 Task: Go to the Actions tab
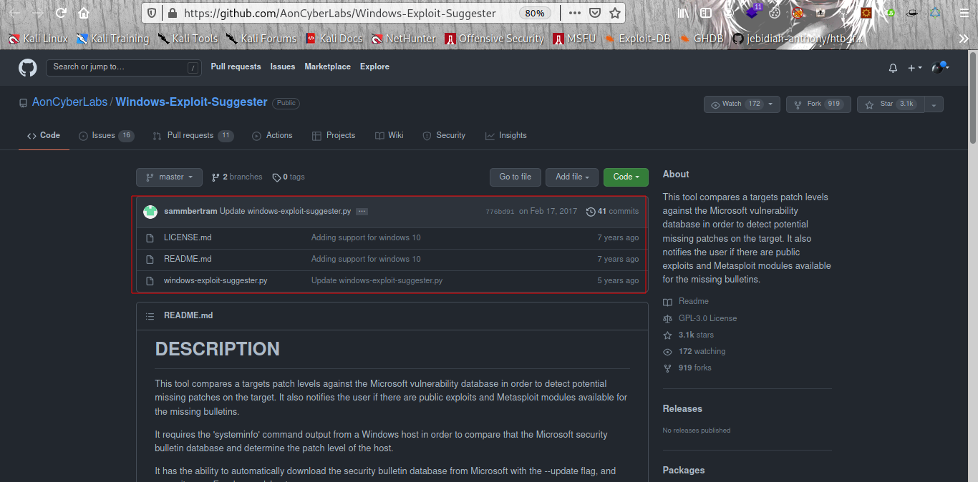272,135
